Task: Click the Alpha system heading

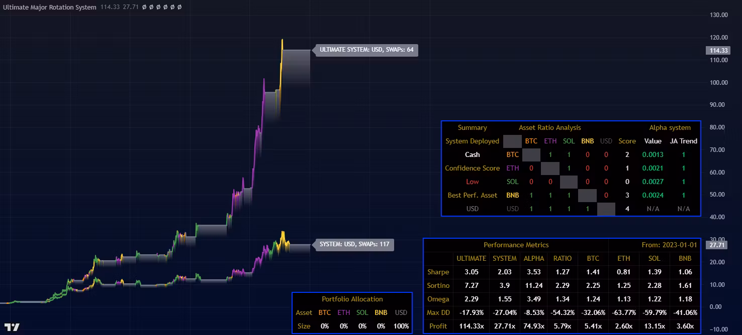Action: (x=670, y=127)
